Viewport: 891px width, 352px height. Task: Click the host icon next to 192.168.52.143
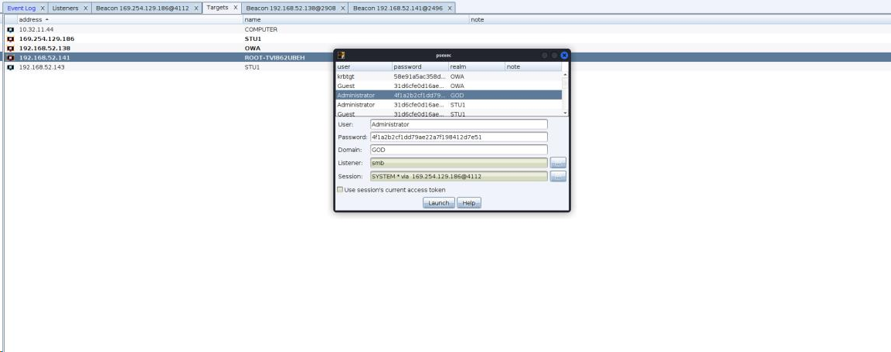[x=10, y=67]
